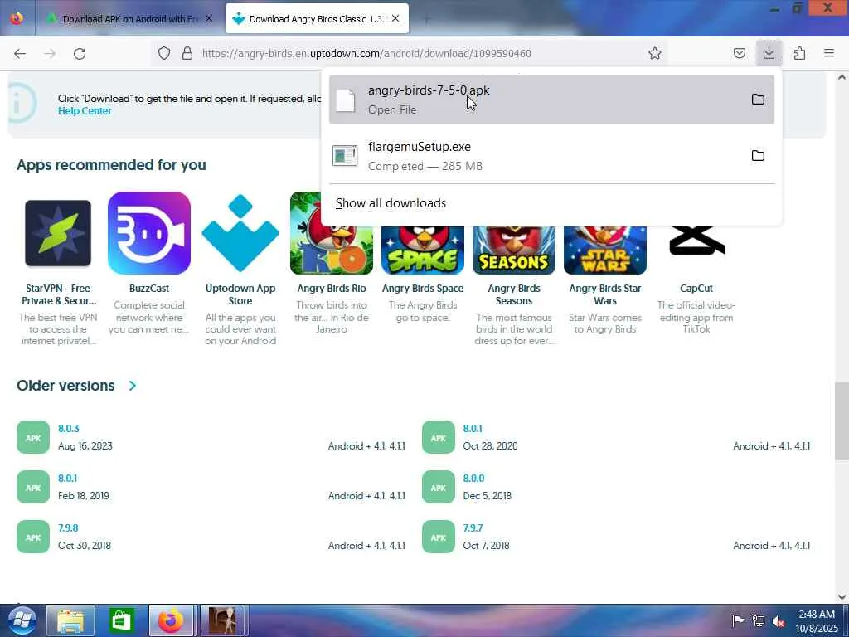Open the new tab plus button

(x=427, y=20)
